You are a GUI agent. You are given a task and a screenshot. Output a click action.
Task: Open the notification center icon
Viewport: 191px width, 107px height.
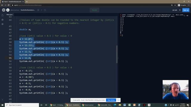pyautogui.click(x=188, y=105)
